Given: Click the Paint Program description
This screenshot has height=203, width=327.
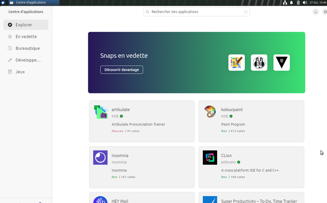Looking at the screenshot, I should (x=233, y=124).
